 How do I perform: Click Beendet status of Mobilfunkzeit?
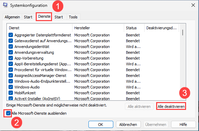[x=133, y=93]
